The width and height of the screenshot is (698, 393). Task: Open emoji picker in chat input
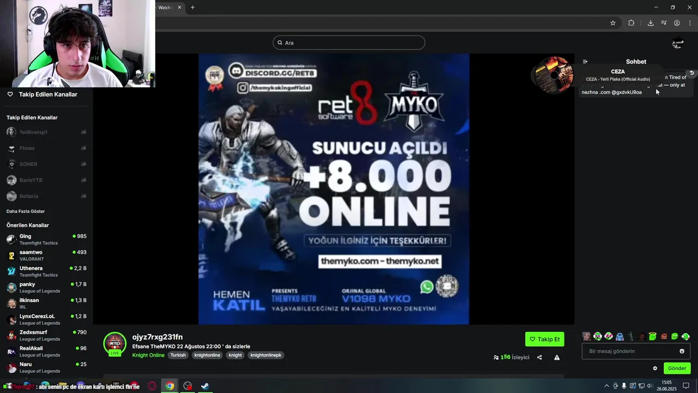click(x=682, y=351)
